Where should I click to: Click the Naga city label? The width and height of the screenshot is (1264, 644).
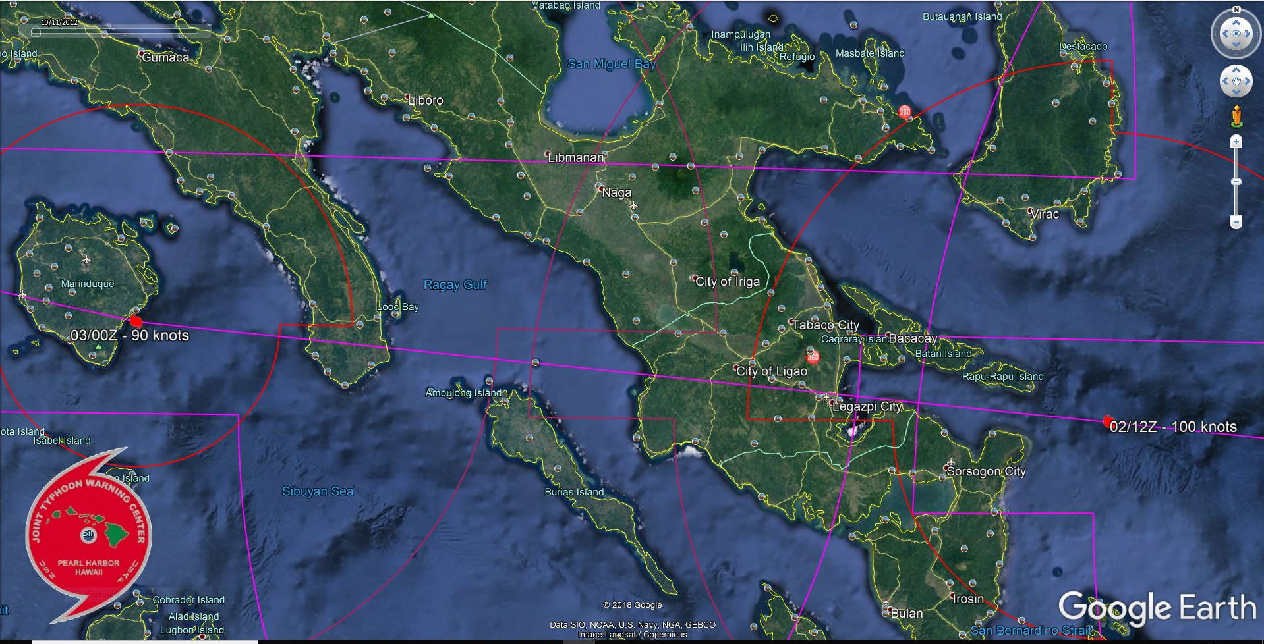coord(617,192)
